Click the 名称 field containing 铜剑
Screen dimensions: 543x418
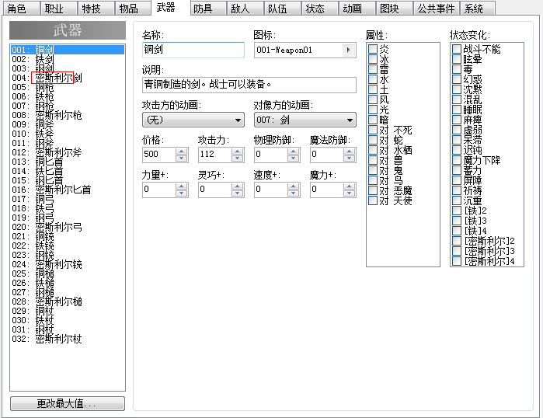pyautogui.click(x=193, y=50)
